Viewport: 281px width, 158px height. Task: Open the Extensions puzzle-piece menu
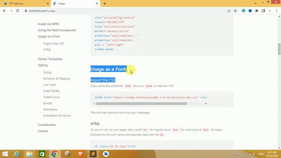(256, 11)
